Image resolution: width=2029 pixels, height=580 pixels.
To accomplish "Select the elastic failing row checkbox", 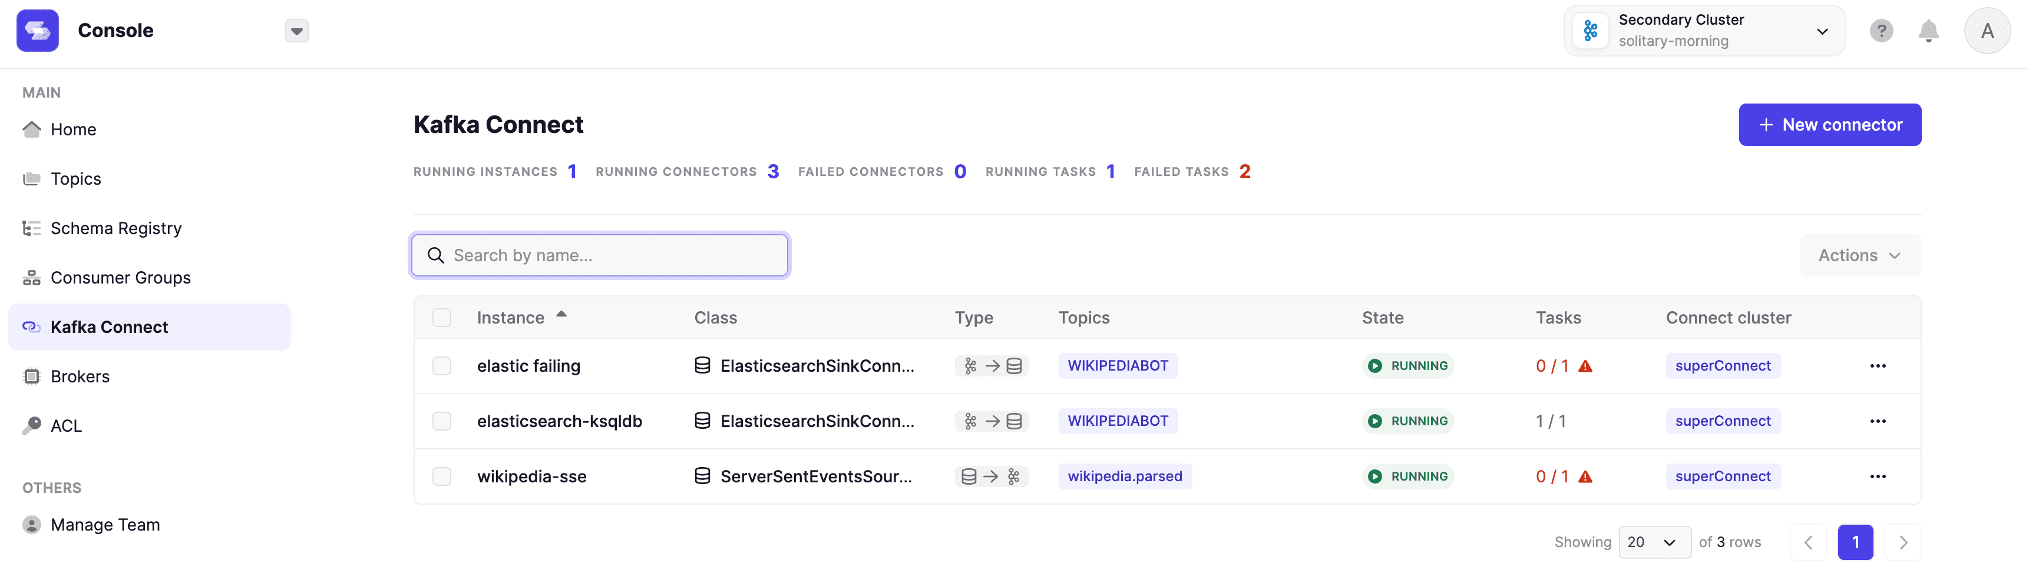I will (x=442, y=366).
